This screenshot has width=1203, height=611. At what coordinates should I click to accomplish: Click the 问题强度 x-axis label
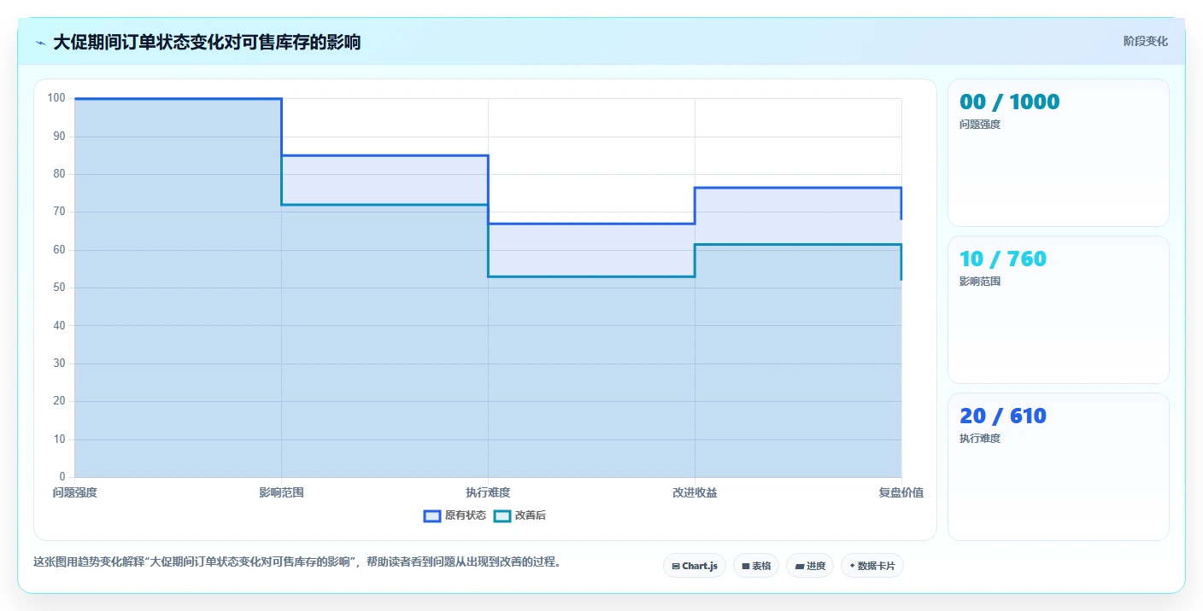75,492
